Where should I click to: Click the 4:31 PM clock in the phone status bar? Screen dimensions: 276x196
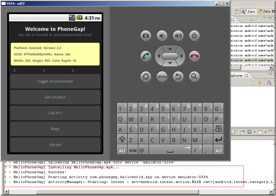92,18
